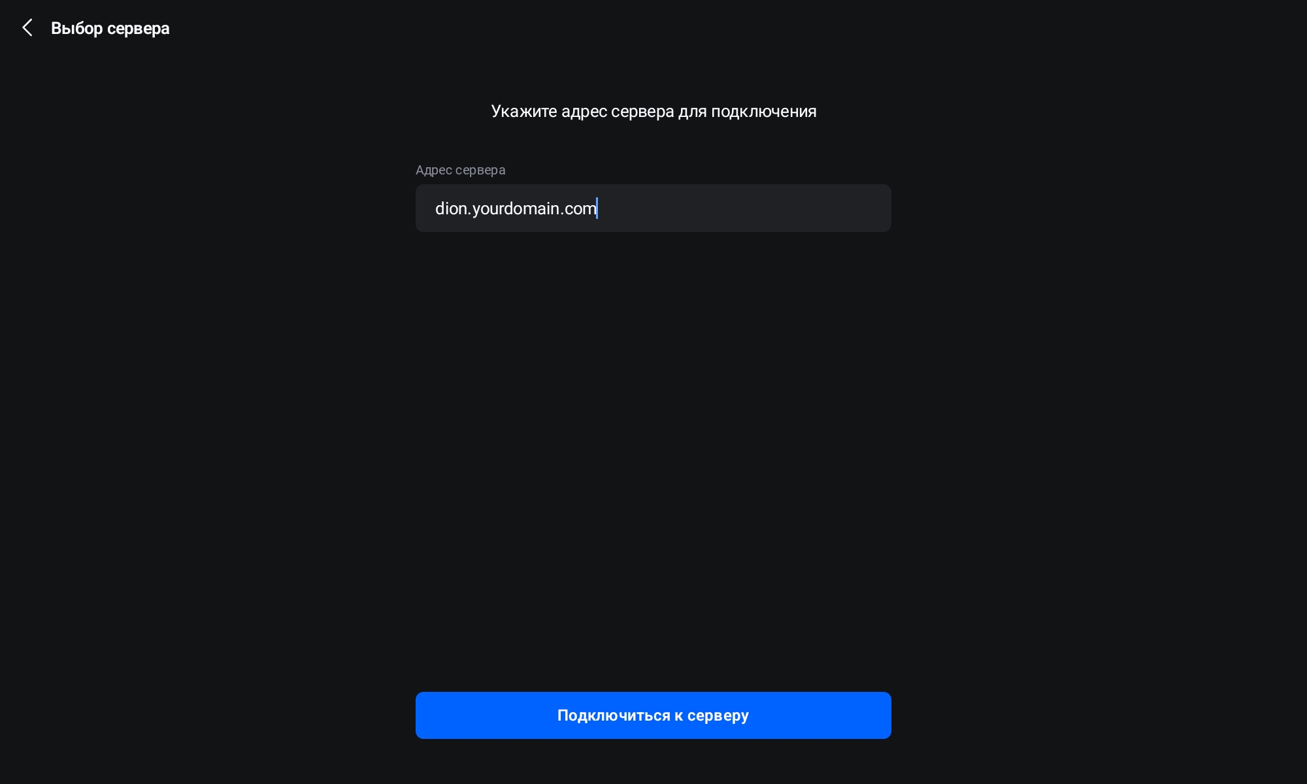Click the back chevron beside Выбор сервера
This screenshot has height=784, width=1307.
[27, 28]
